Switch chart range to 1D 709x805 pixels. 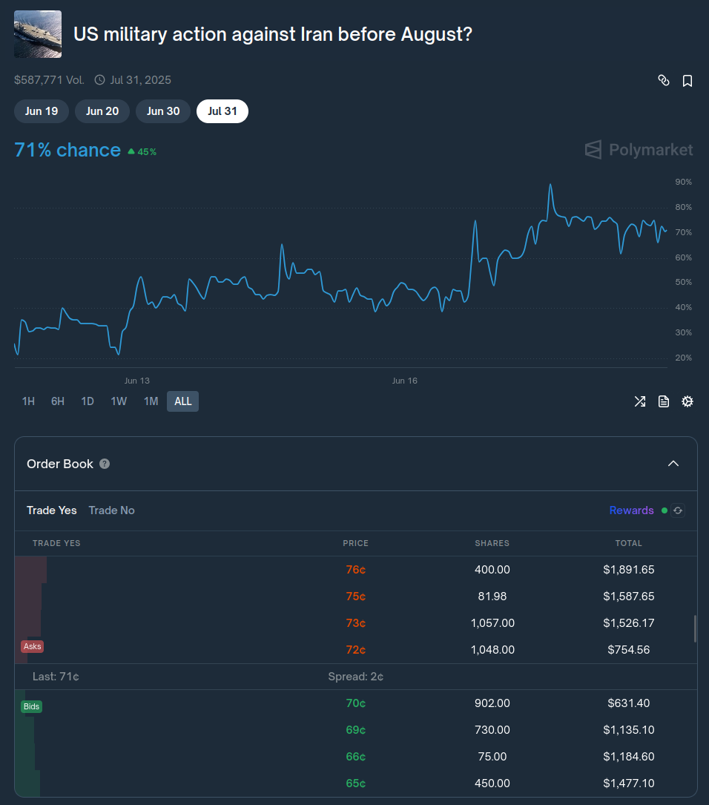(x=88, y=401)
